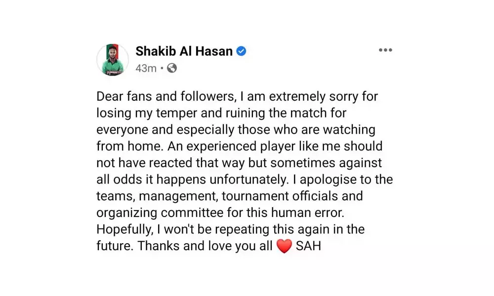Open the three-dot post options menu

coord(385,50)
